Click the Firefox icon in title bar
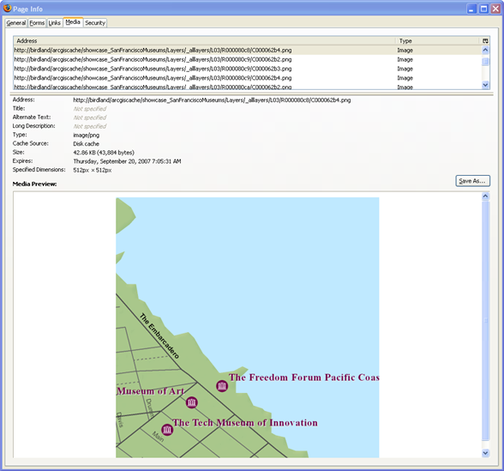The width and height of the screenshot is (504, 471). 8,8
